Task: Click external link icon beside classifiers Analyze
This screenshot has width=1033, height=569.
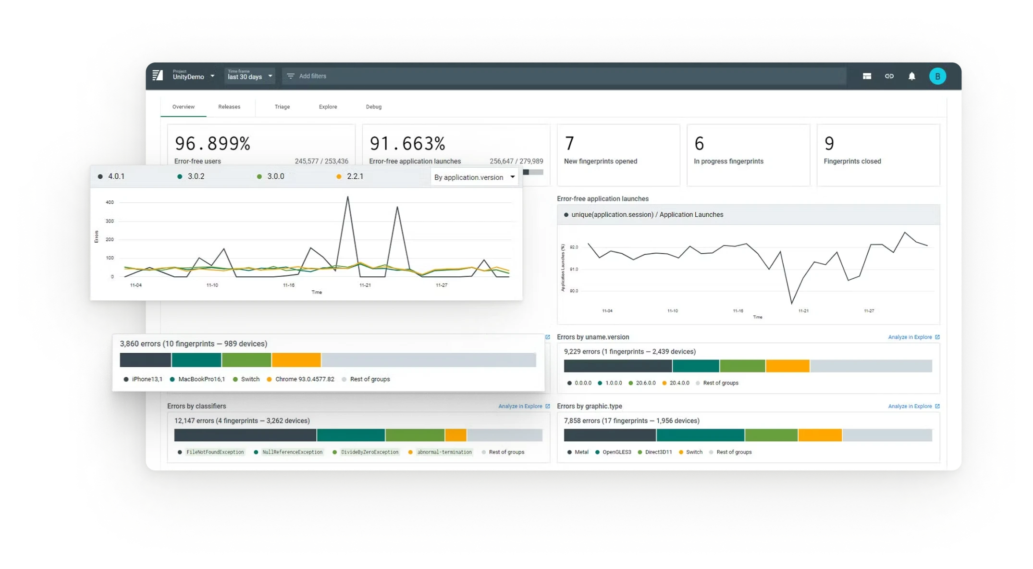Action: tap(547, 406)
